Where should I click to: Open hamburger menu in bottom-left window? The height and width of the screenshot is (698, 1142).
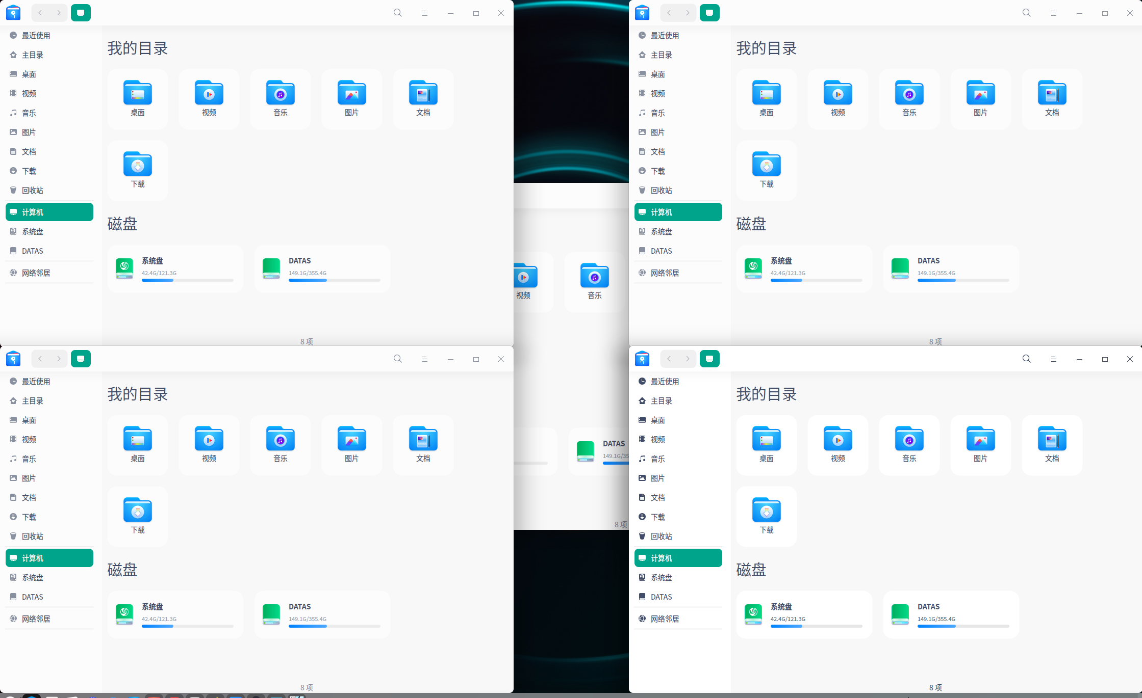point(424,359)
